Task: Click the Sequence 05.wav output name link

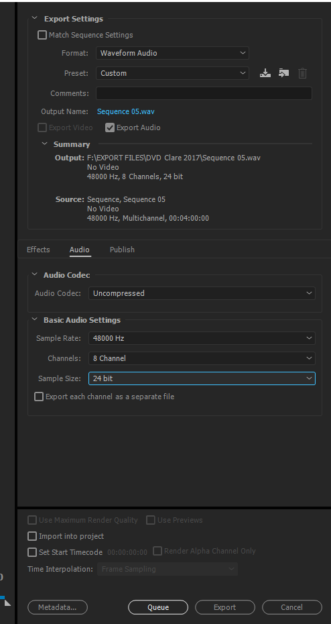Action: point(125,112)
